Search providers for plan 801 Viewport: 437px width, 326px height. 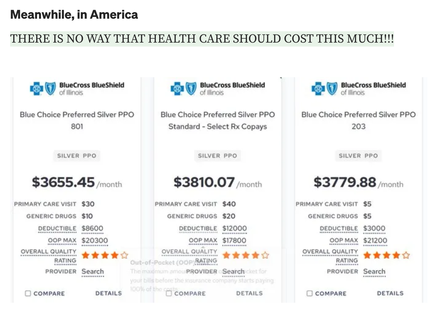(x=93, y=271)
